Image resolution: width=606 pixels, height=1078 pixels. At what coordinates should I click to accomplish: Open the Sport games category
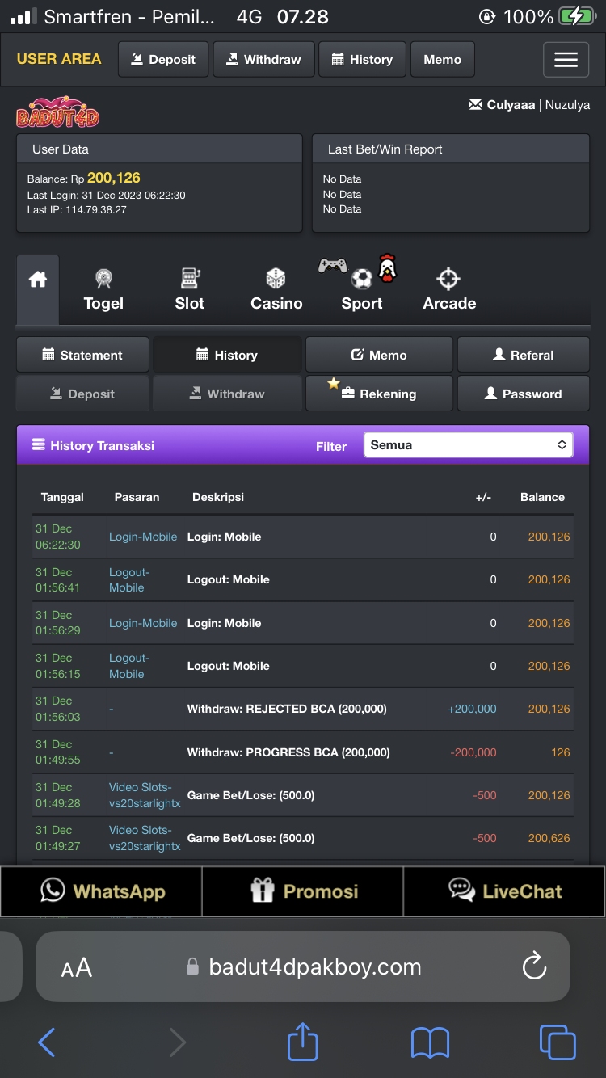click(361, 291)
